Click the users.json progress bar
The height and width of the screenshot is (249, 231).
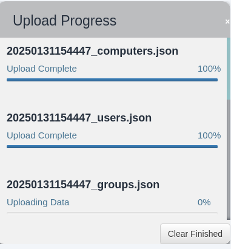click(x=112, y=146)
